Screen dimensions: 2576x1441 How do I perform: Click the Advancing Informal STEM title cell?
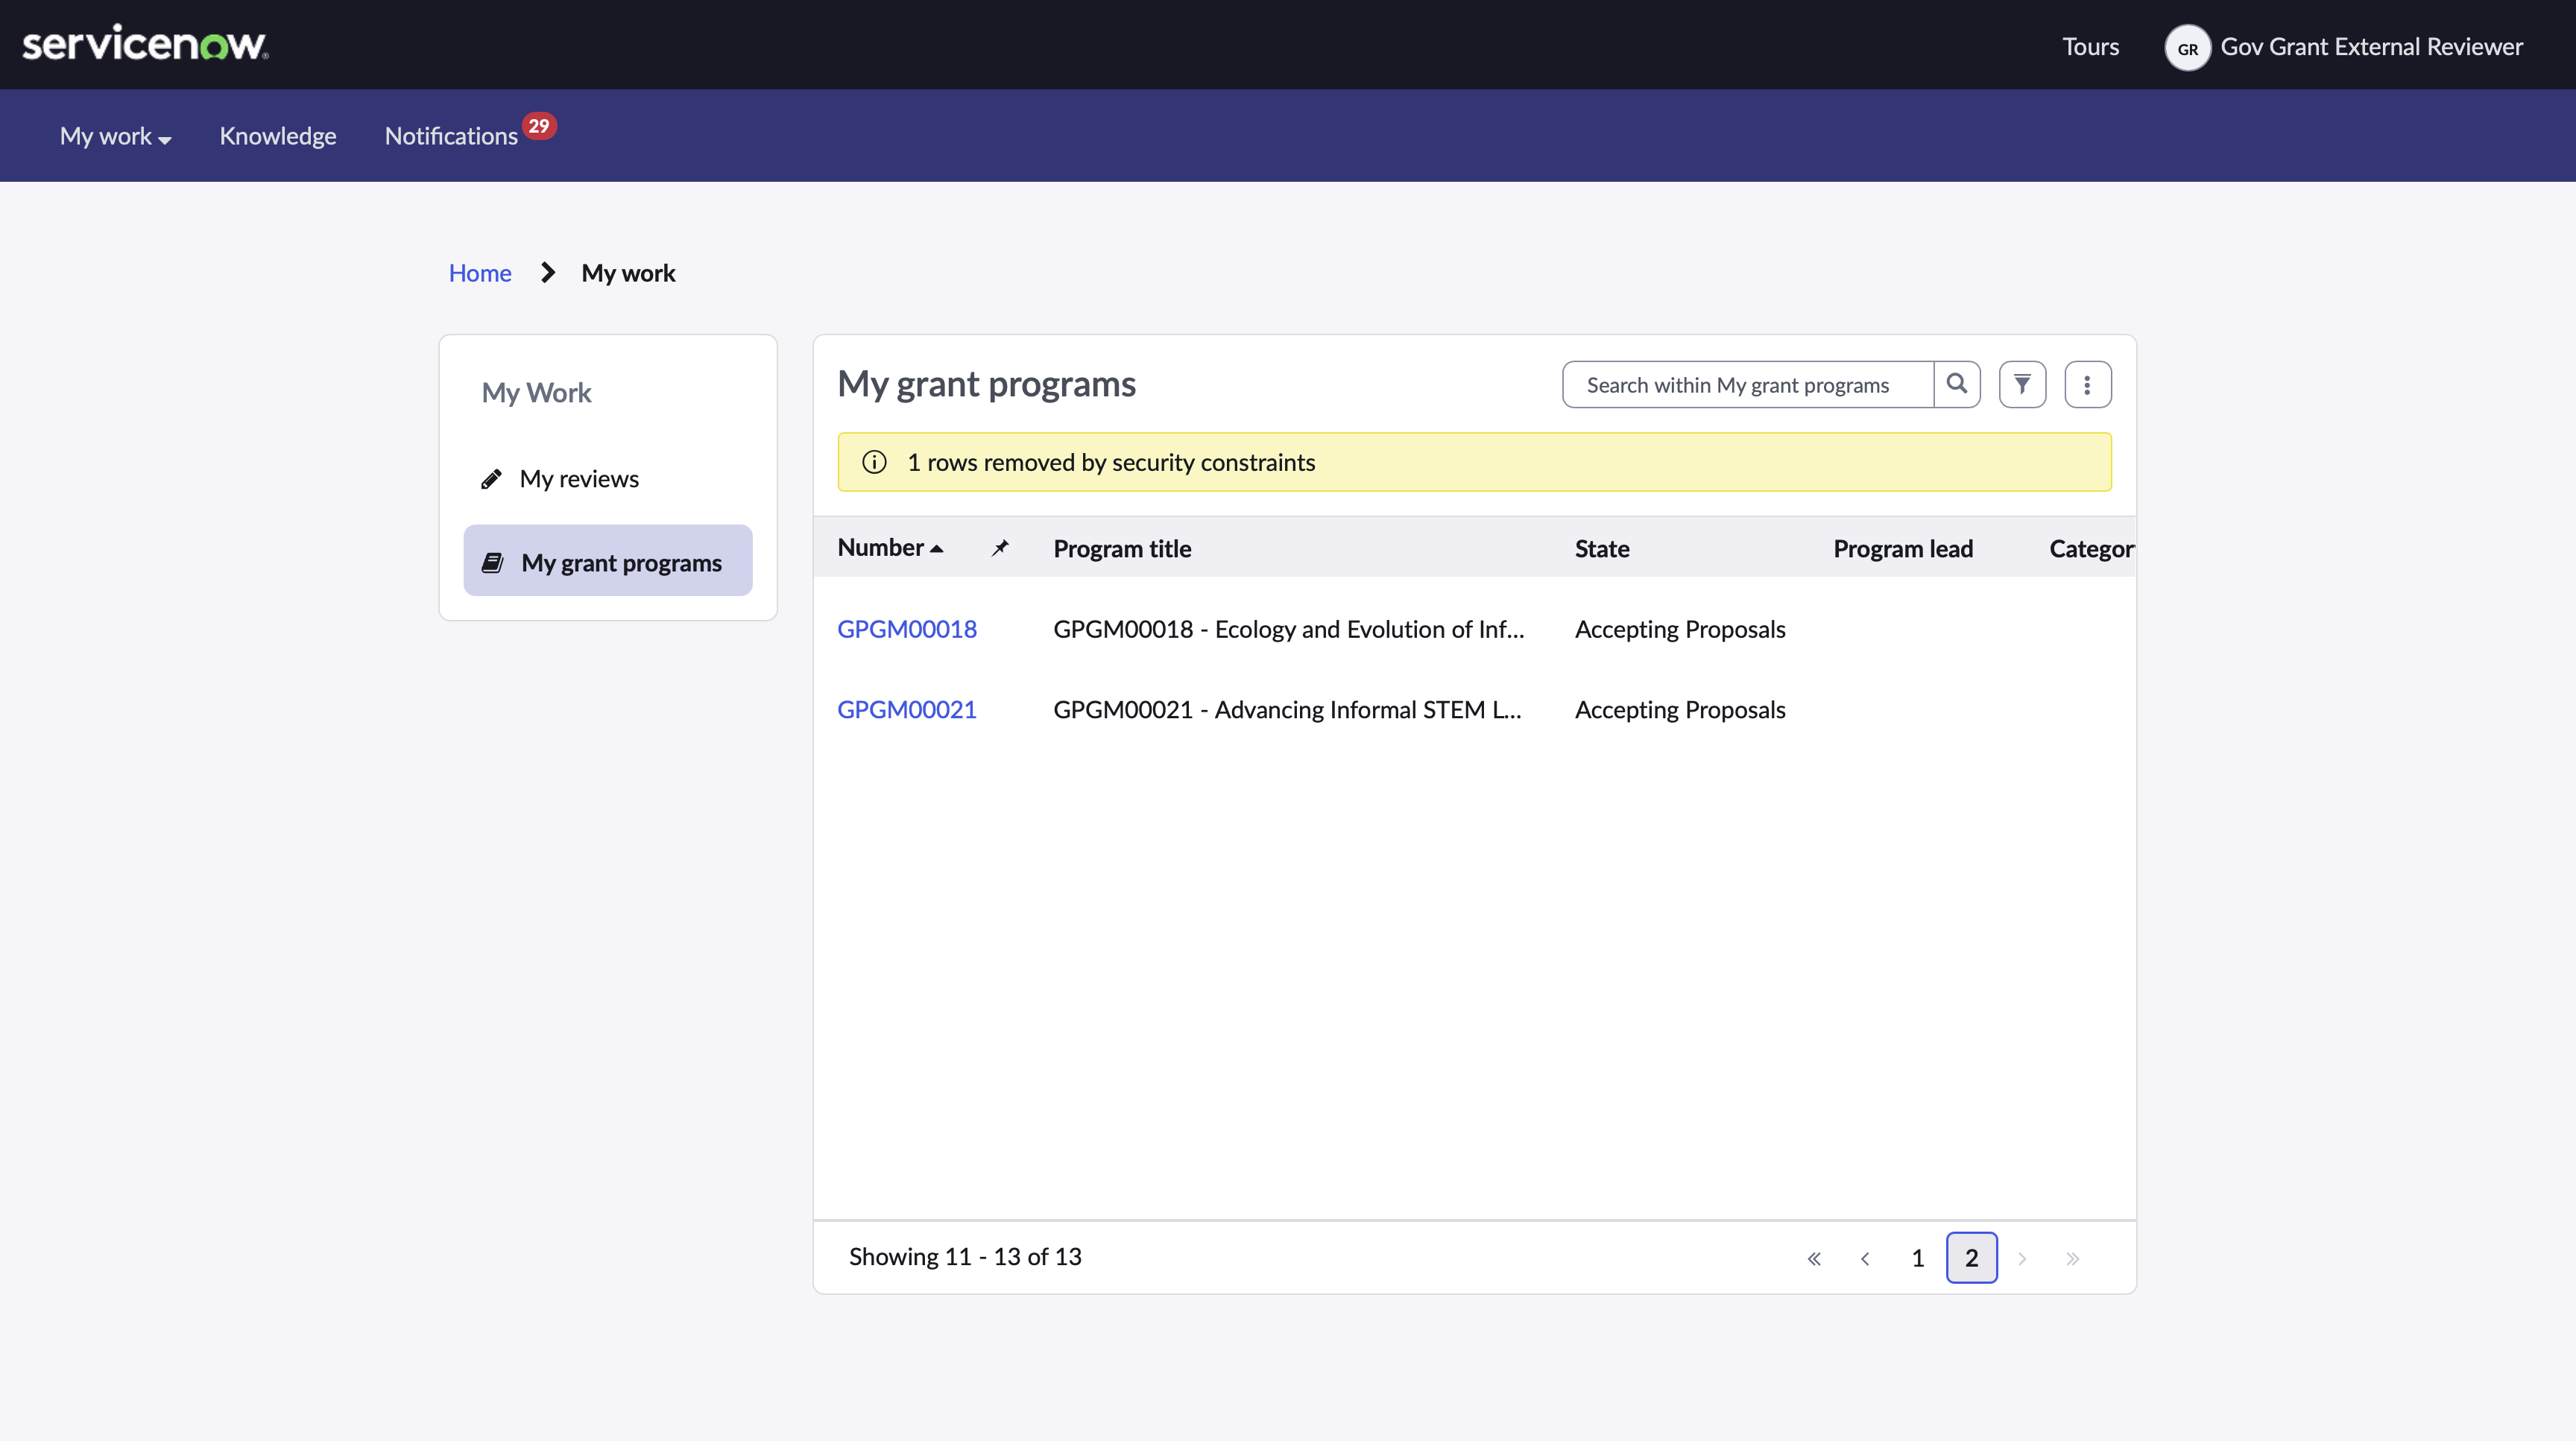click(x=1287, y=709)
